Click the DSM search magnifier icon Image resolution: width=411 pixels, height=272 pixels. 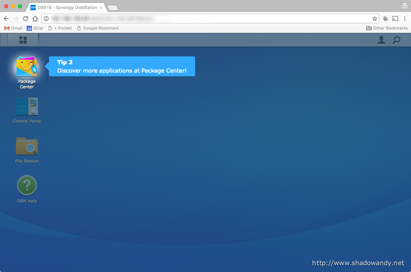tap(396, 40)
